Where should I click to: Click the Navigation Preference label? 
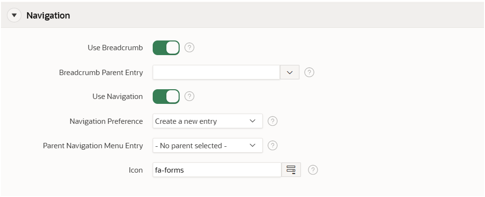click(x=106, y=121)
